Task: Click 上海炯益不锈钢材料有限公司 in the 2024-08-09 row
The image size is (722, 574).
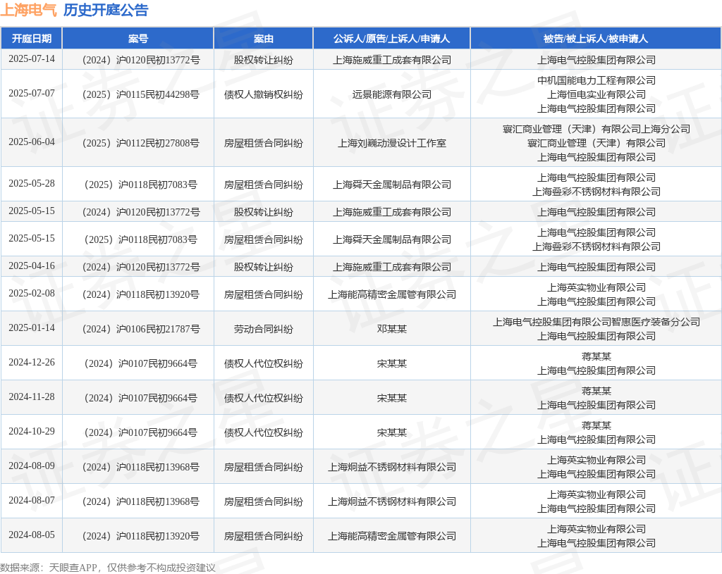Action: point(391,467)
